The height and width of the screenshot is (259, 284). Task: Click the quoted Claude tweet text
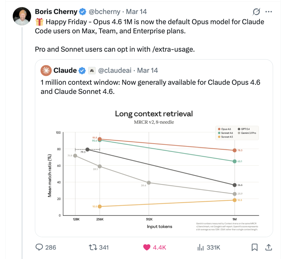(x=150, y=87)
